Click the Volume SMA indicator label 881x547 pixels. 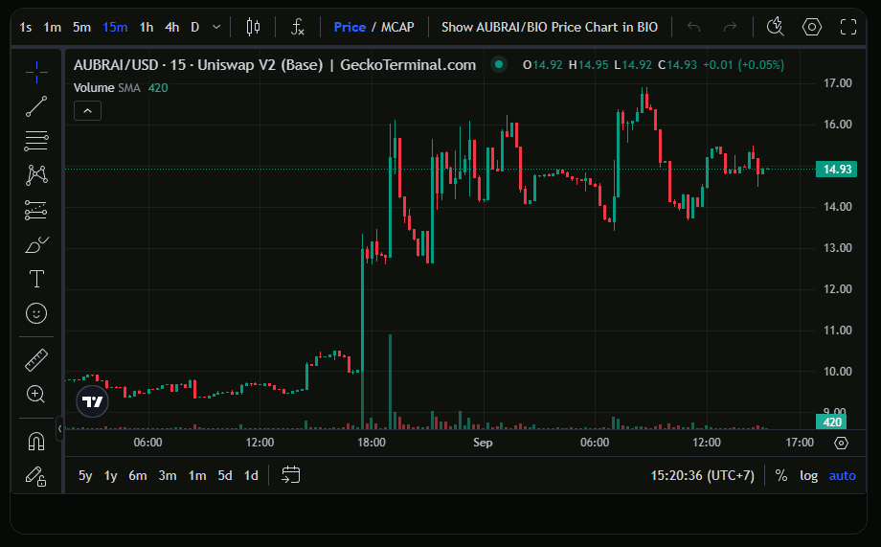click(x=106, y=88)
